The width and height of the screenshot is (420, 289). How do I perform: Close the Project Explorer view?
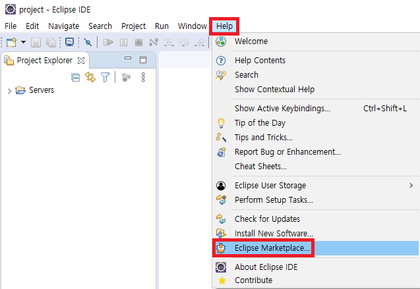tap(81, 61)
